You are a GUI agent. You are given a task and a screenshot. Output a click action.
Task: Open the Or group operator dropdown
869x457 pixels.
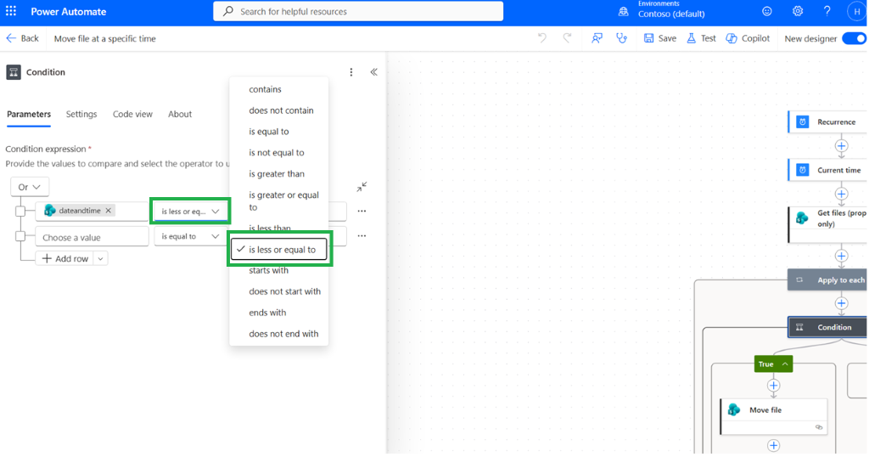click(x=30, y=187)
